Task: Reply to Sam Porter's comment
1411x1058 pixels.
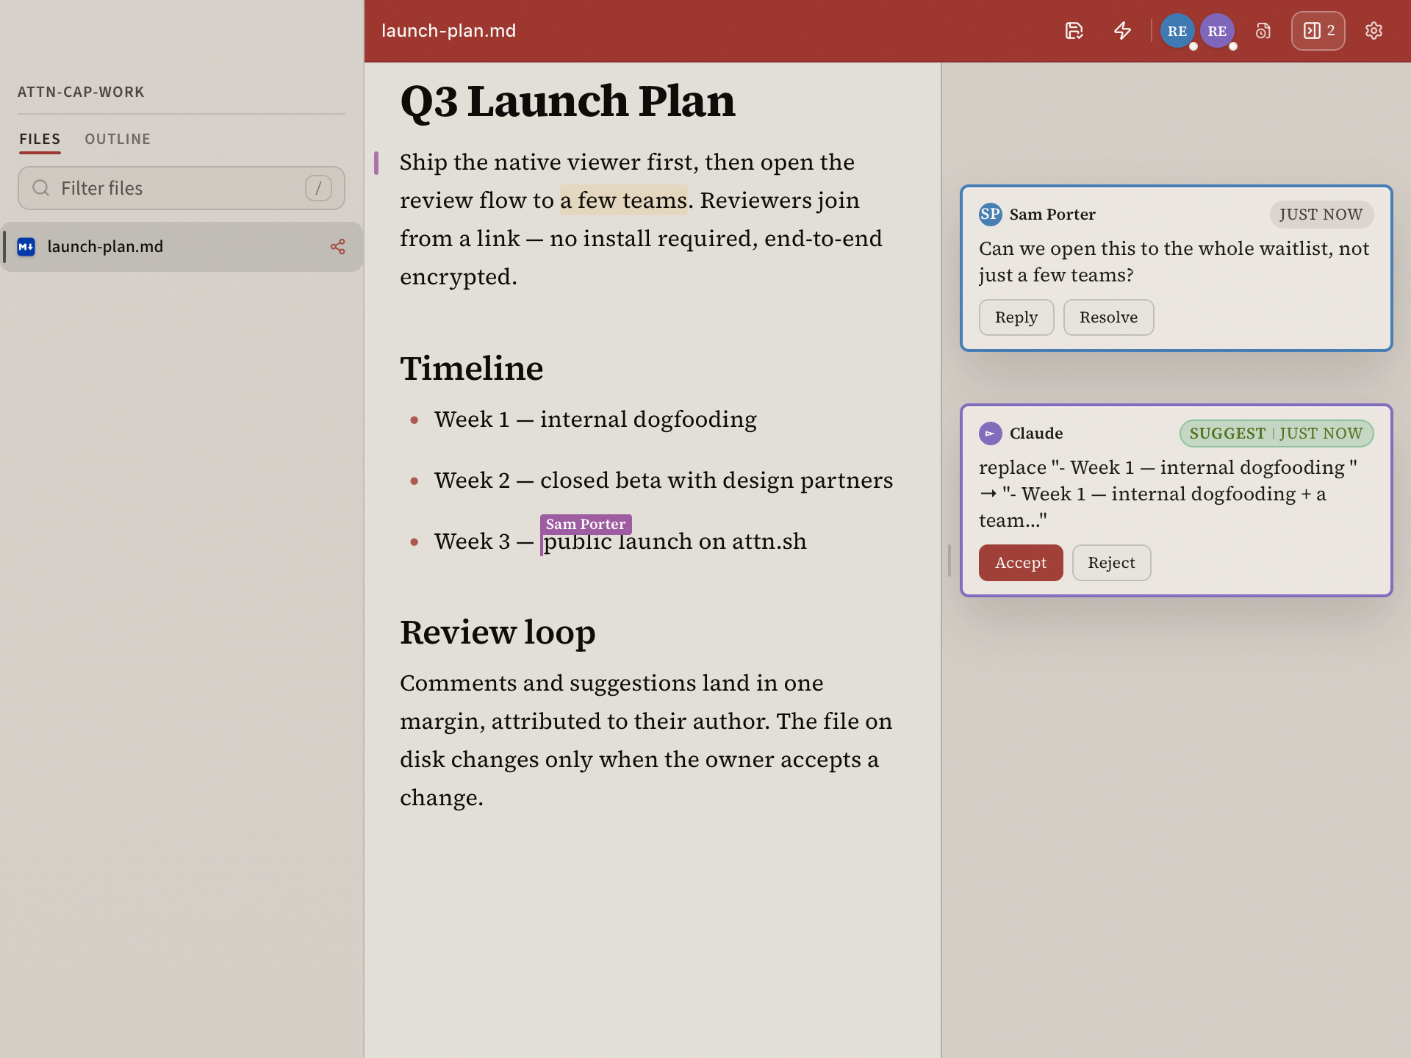Action: coord(1016,317)
